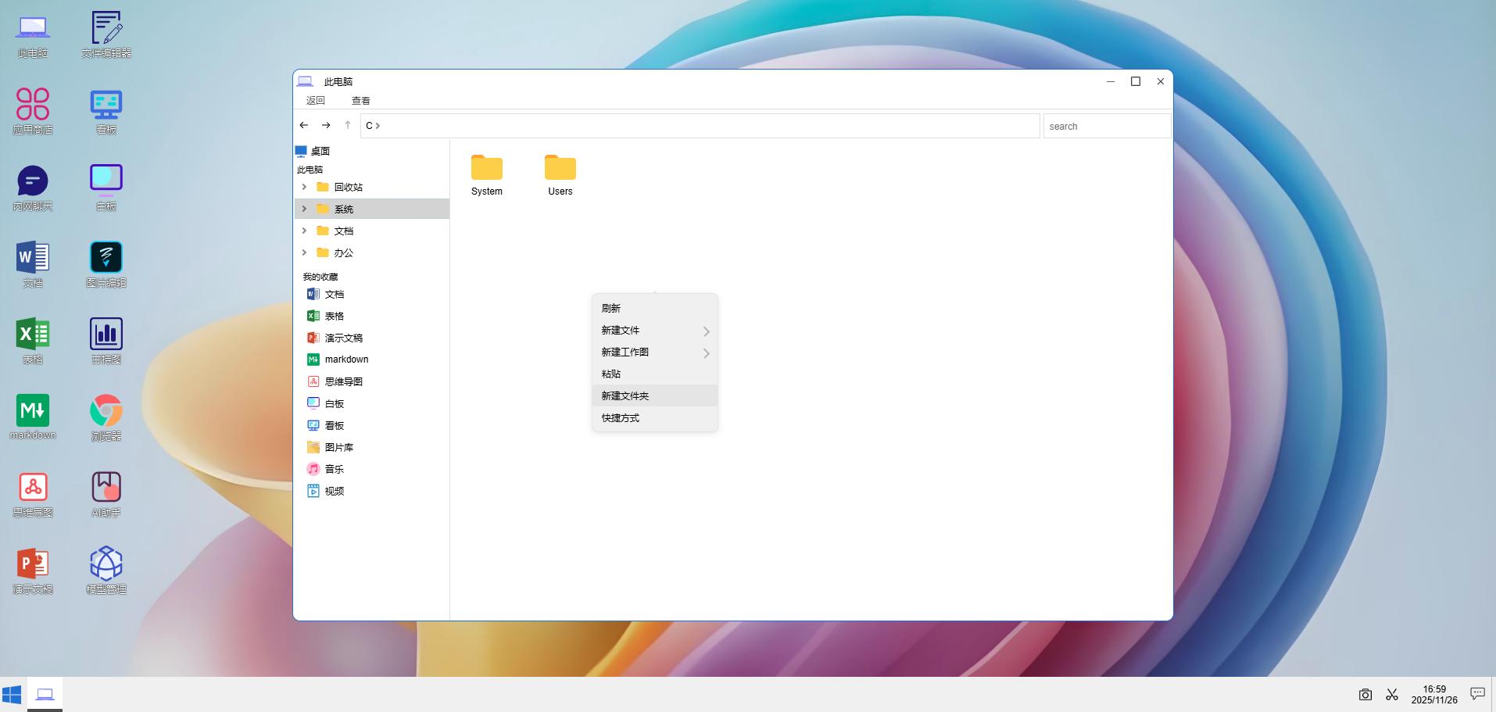The height and width of the screenshot is (712, 1496).
Task: Open the notification chat icon in the tray
Action: [x=1477, y=693]
